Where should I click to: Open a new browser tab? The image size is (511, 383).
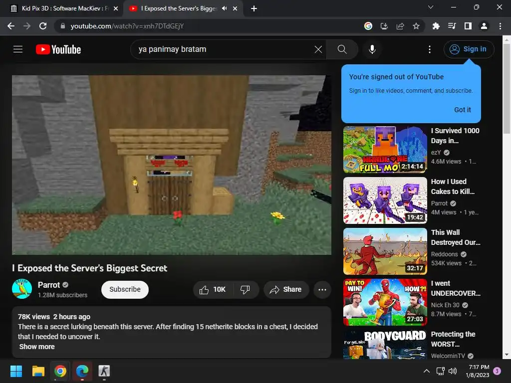[x=254, y=8]
